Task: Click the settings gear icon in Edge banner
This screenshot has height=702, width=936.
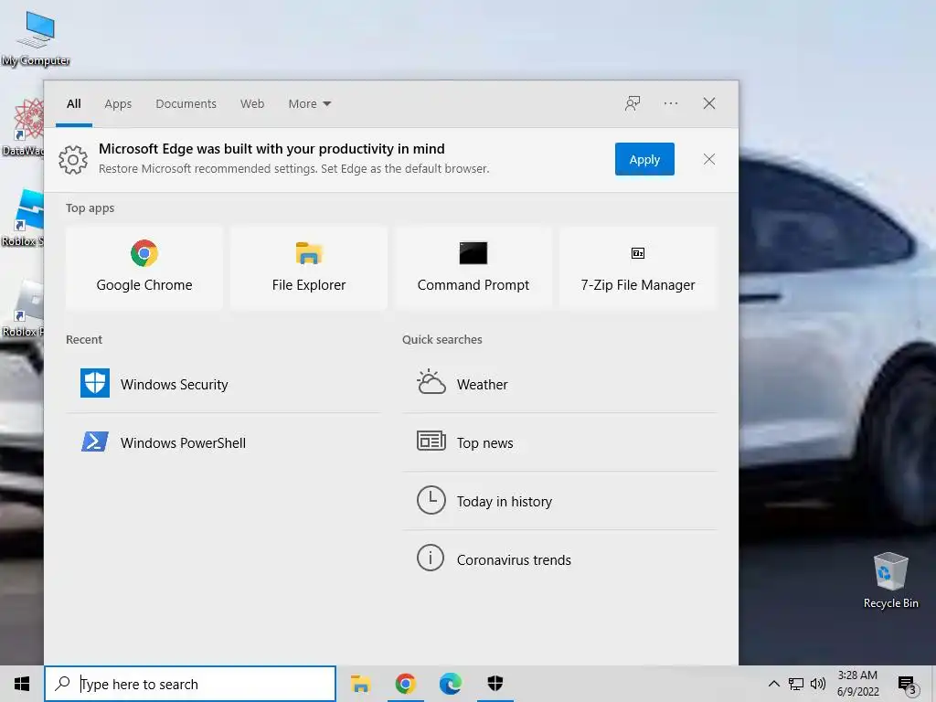Action: click(x=73, y=159)
